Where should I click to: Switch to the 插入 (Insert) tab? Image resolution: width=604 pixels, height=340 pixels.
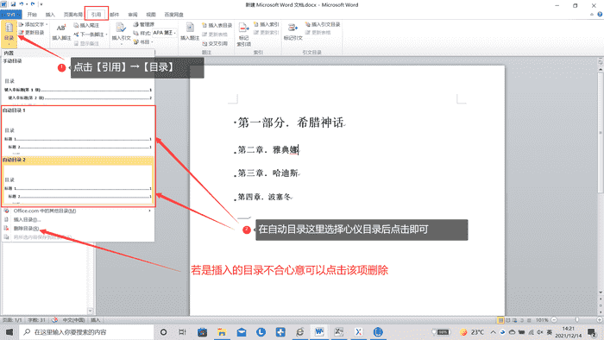[50, 15]
